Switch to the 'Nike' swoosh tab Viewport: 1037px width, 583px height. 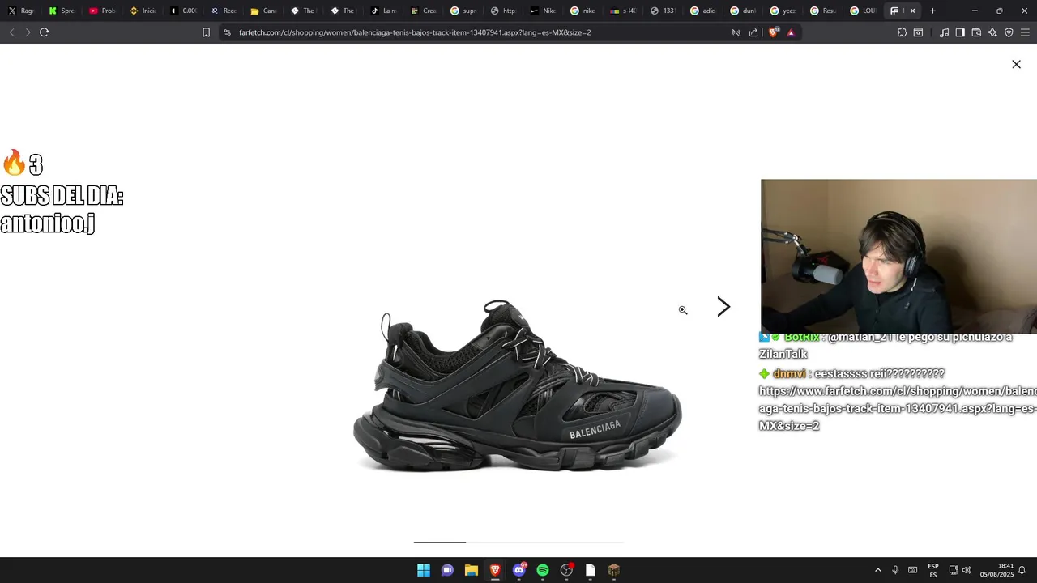click(x=543, y=11)
